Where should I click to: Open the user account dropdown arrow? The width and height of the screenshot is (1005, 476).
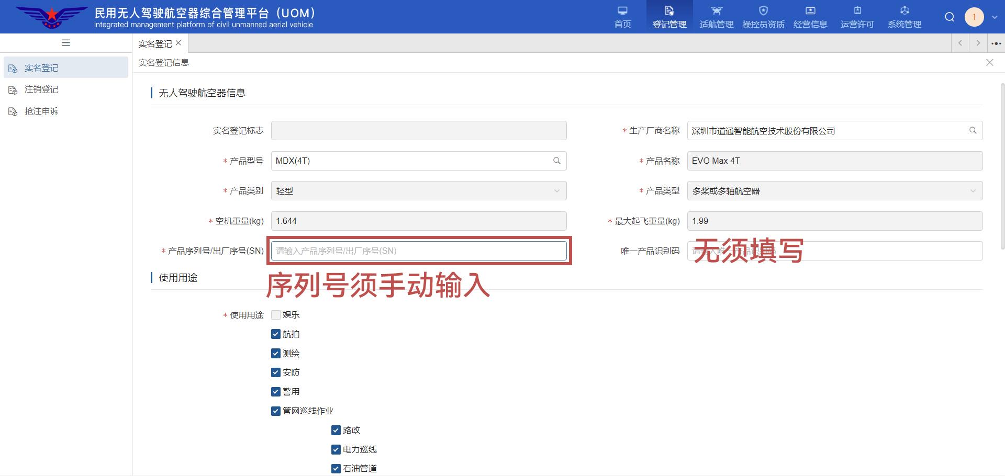[995, 17]
